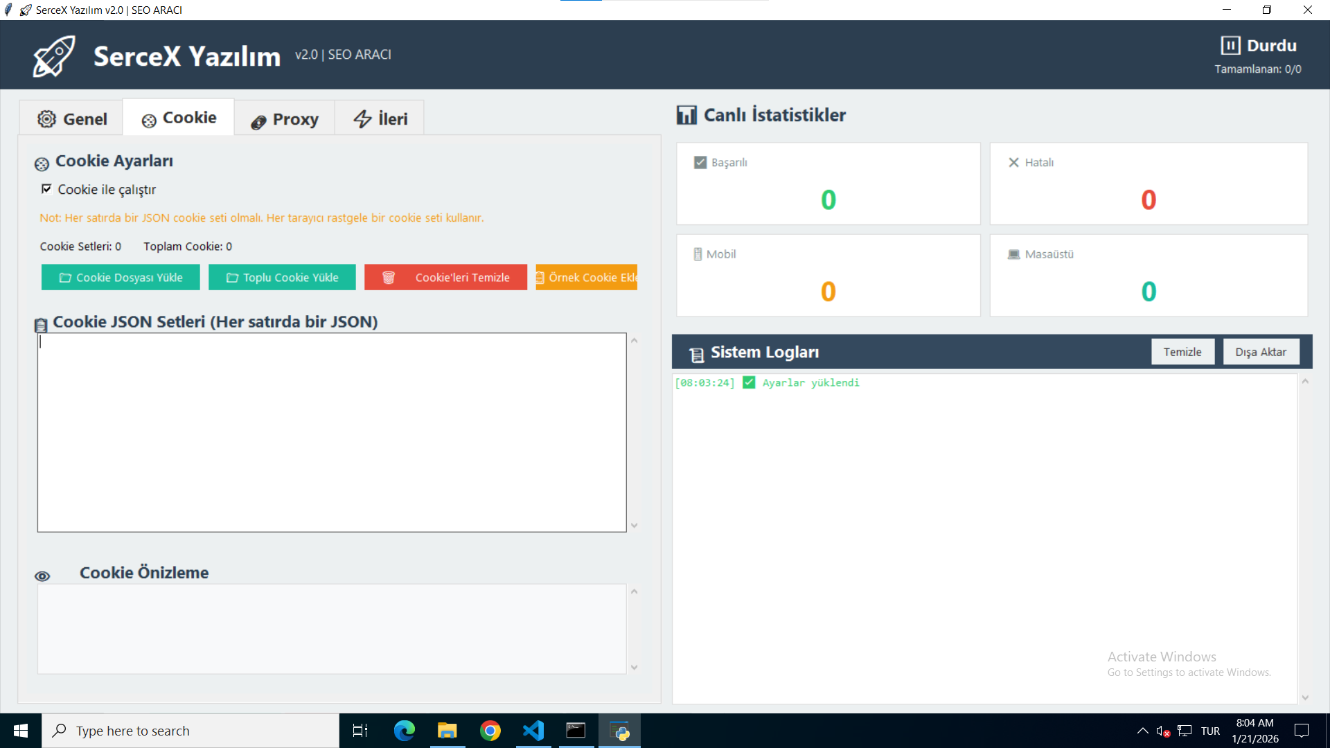Click the Başarılı count value 0
The width and height of the screenshot is (1330, 748).
coord(828,199)
